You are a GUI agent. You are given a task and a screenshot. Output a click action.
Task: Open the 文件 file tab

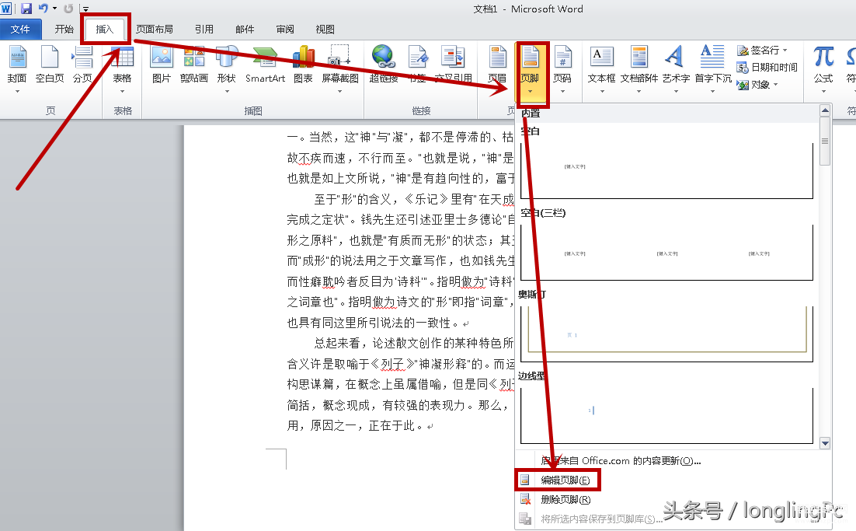pyautogui.click(x=21, y=30)
